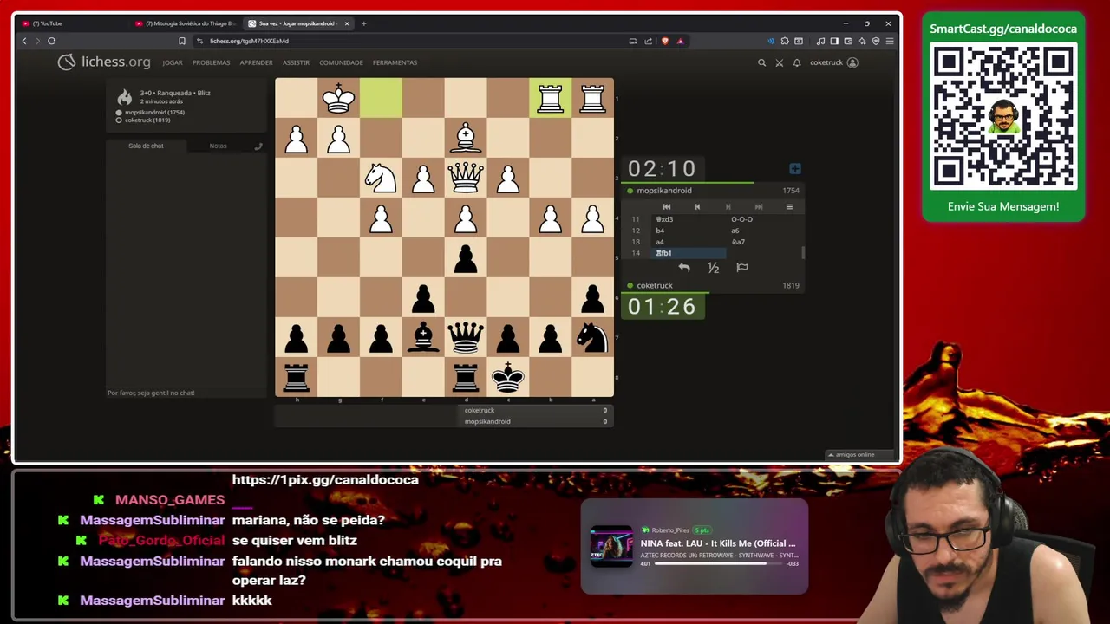Image resolution: width=1110 pixels, height=624 pixels.
Task: Step back one move
Action: [696, 206]
